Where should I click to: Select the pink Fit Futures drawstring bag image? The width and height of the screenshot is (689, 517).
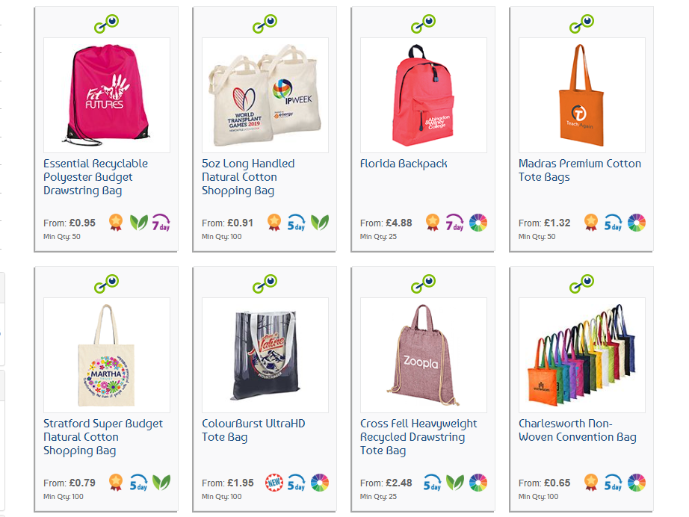107,95
